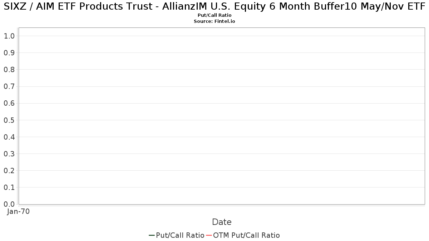Click the 1.0 y-axis tick label
The image size is (429, 241).
pyautogui.click(x=9, y=36)
